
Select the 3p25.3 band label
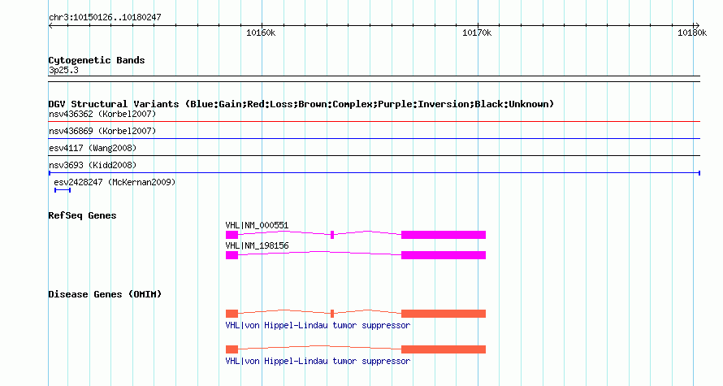[63, 70]
